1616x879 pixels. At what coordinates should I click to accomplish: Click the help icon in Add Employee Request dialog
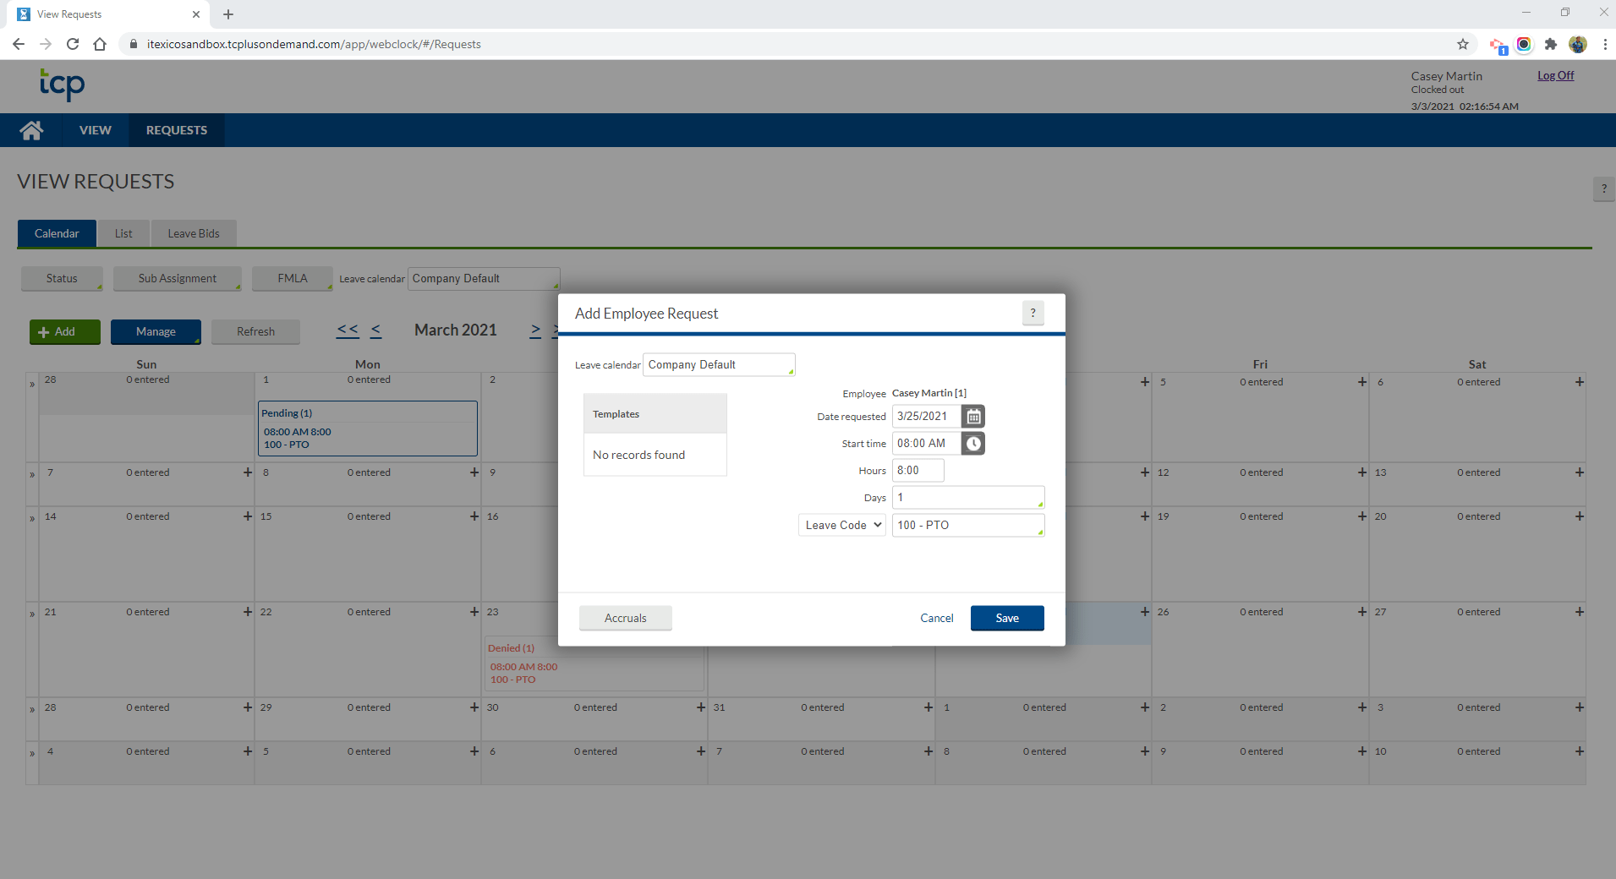click(x=1033, y=313)
